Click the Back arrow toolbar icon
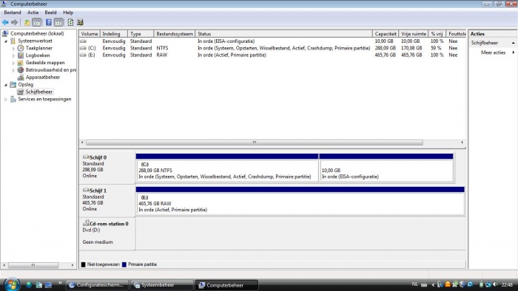518x291 pixels. click(5, 22)
